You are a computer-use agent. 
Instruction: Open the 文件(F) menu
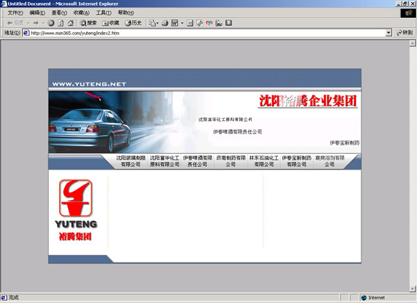(15, 13)
